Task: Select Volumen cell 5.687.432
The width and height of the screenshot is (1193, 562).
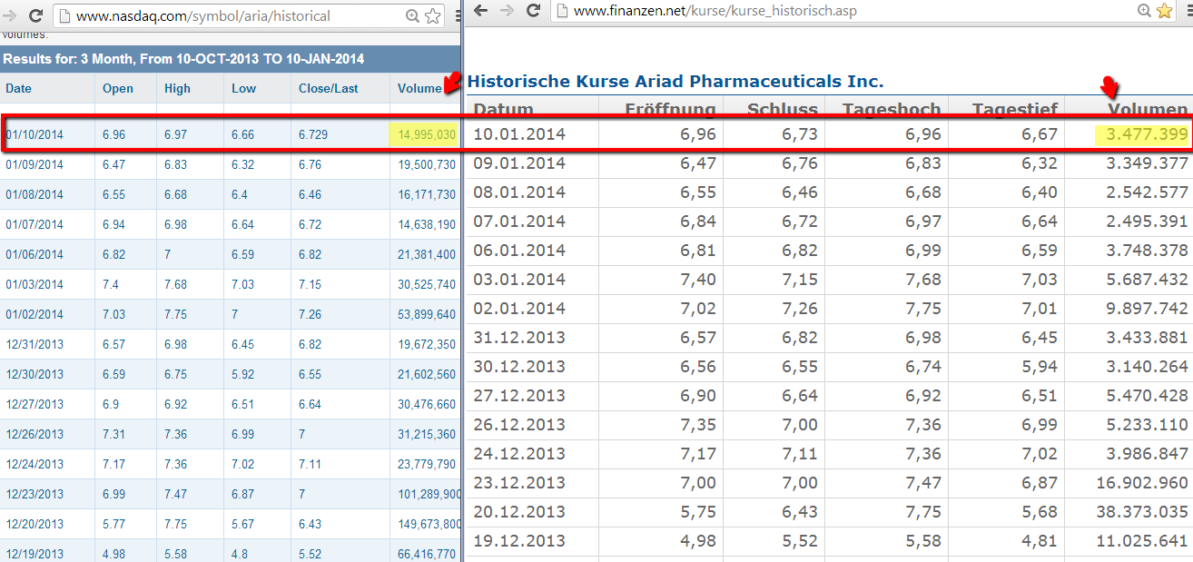Action: pos(1147,280)
